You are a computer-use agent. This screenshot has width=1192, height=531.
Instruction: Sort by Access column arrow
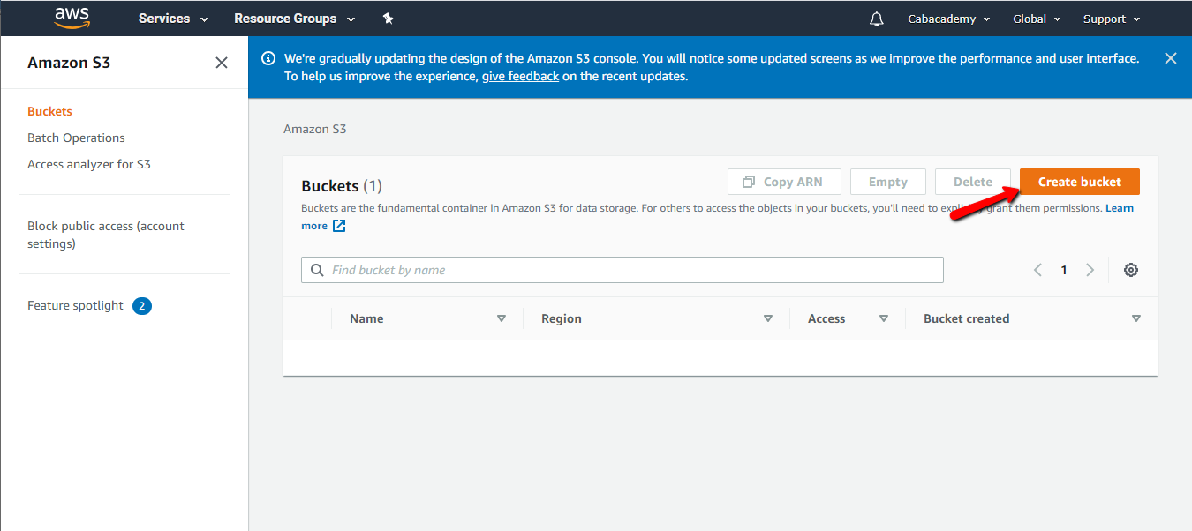(x=884, y=318)
